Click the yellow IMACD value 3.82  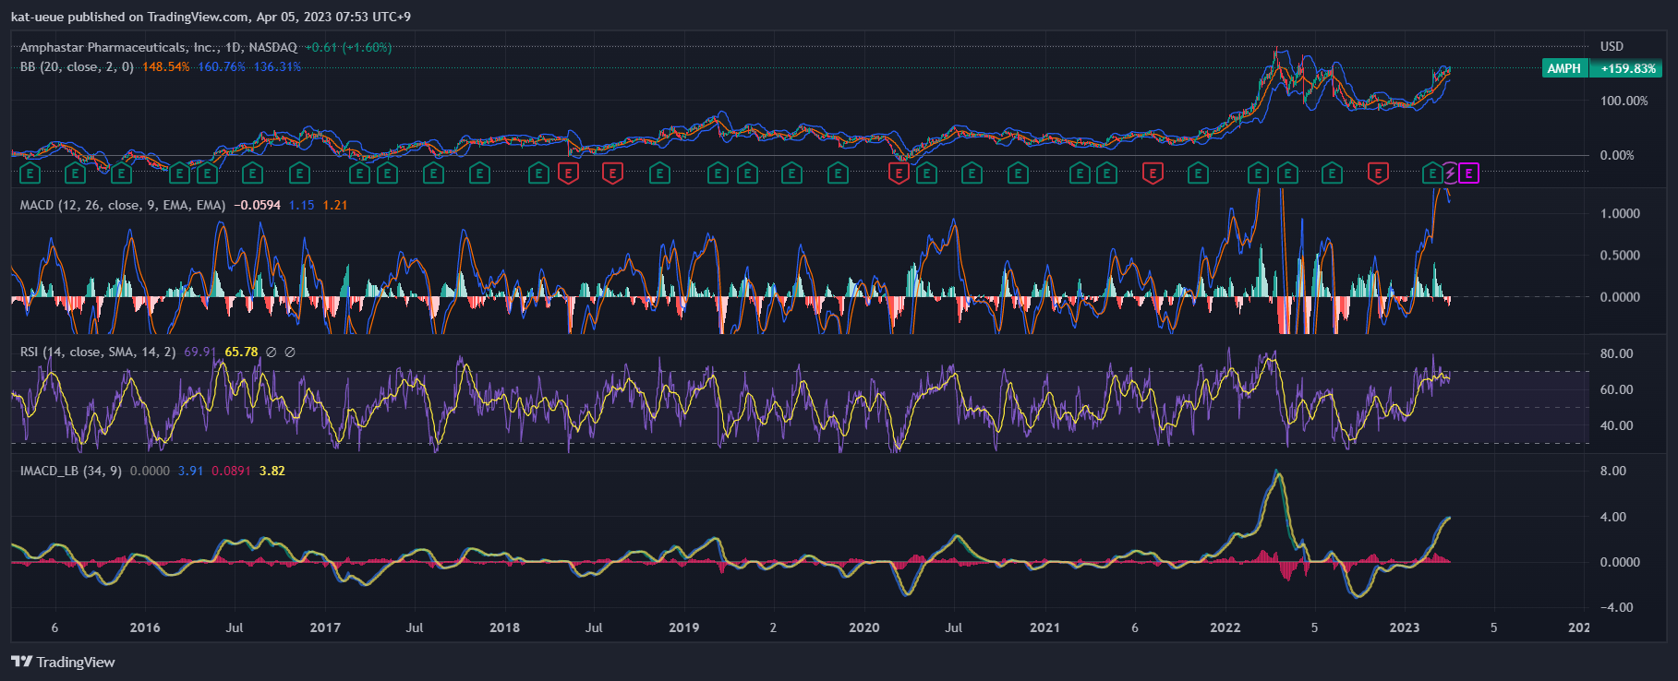click(272, 471)
